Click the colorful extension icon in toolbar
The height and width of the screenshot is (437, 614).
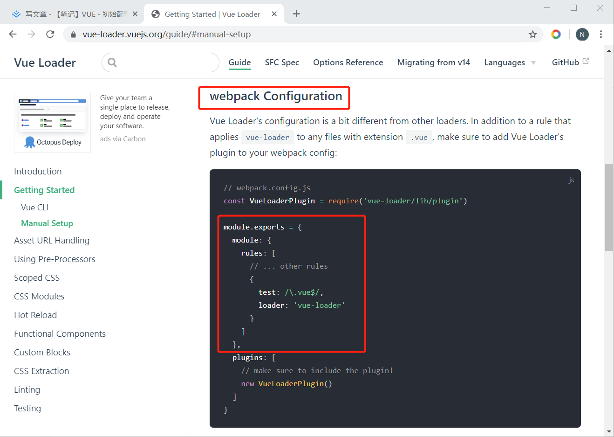point(556,34)
